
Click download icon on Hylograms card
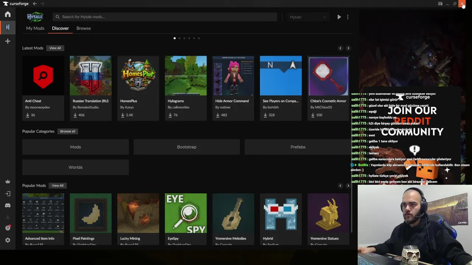click(x=170, y=115)
